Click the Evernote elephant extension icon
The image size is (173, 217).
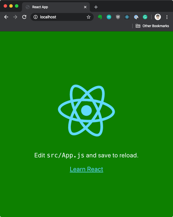pyautogui.click(x=100, y=17)
